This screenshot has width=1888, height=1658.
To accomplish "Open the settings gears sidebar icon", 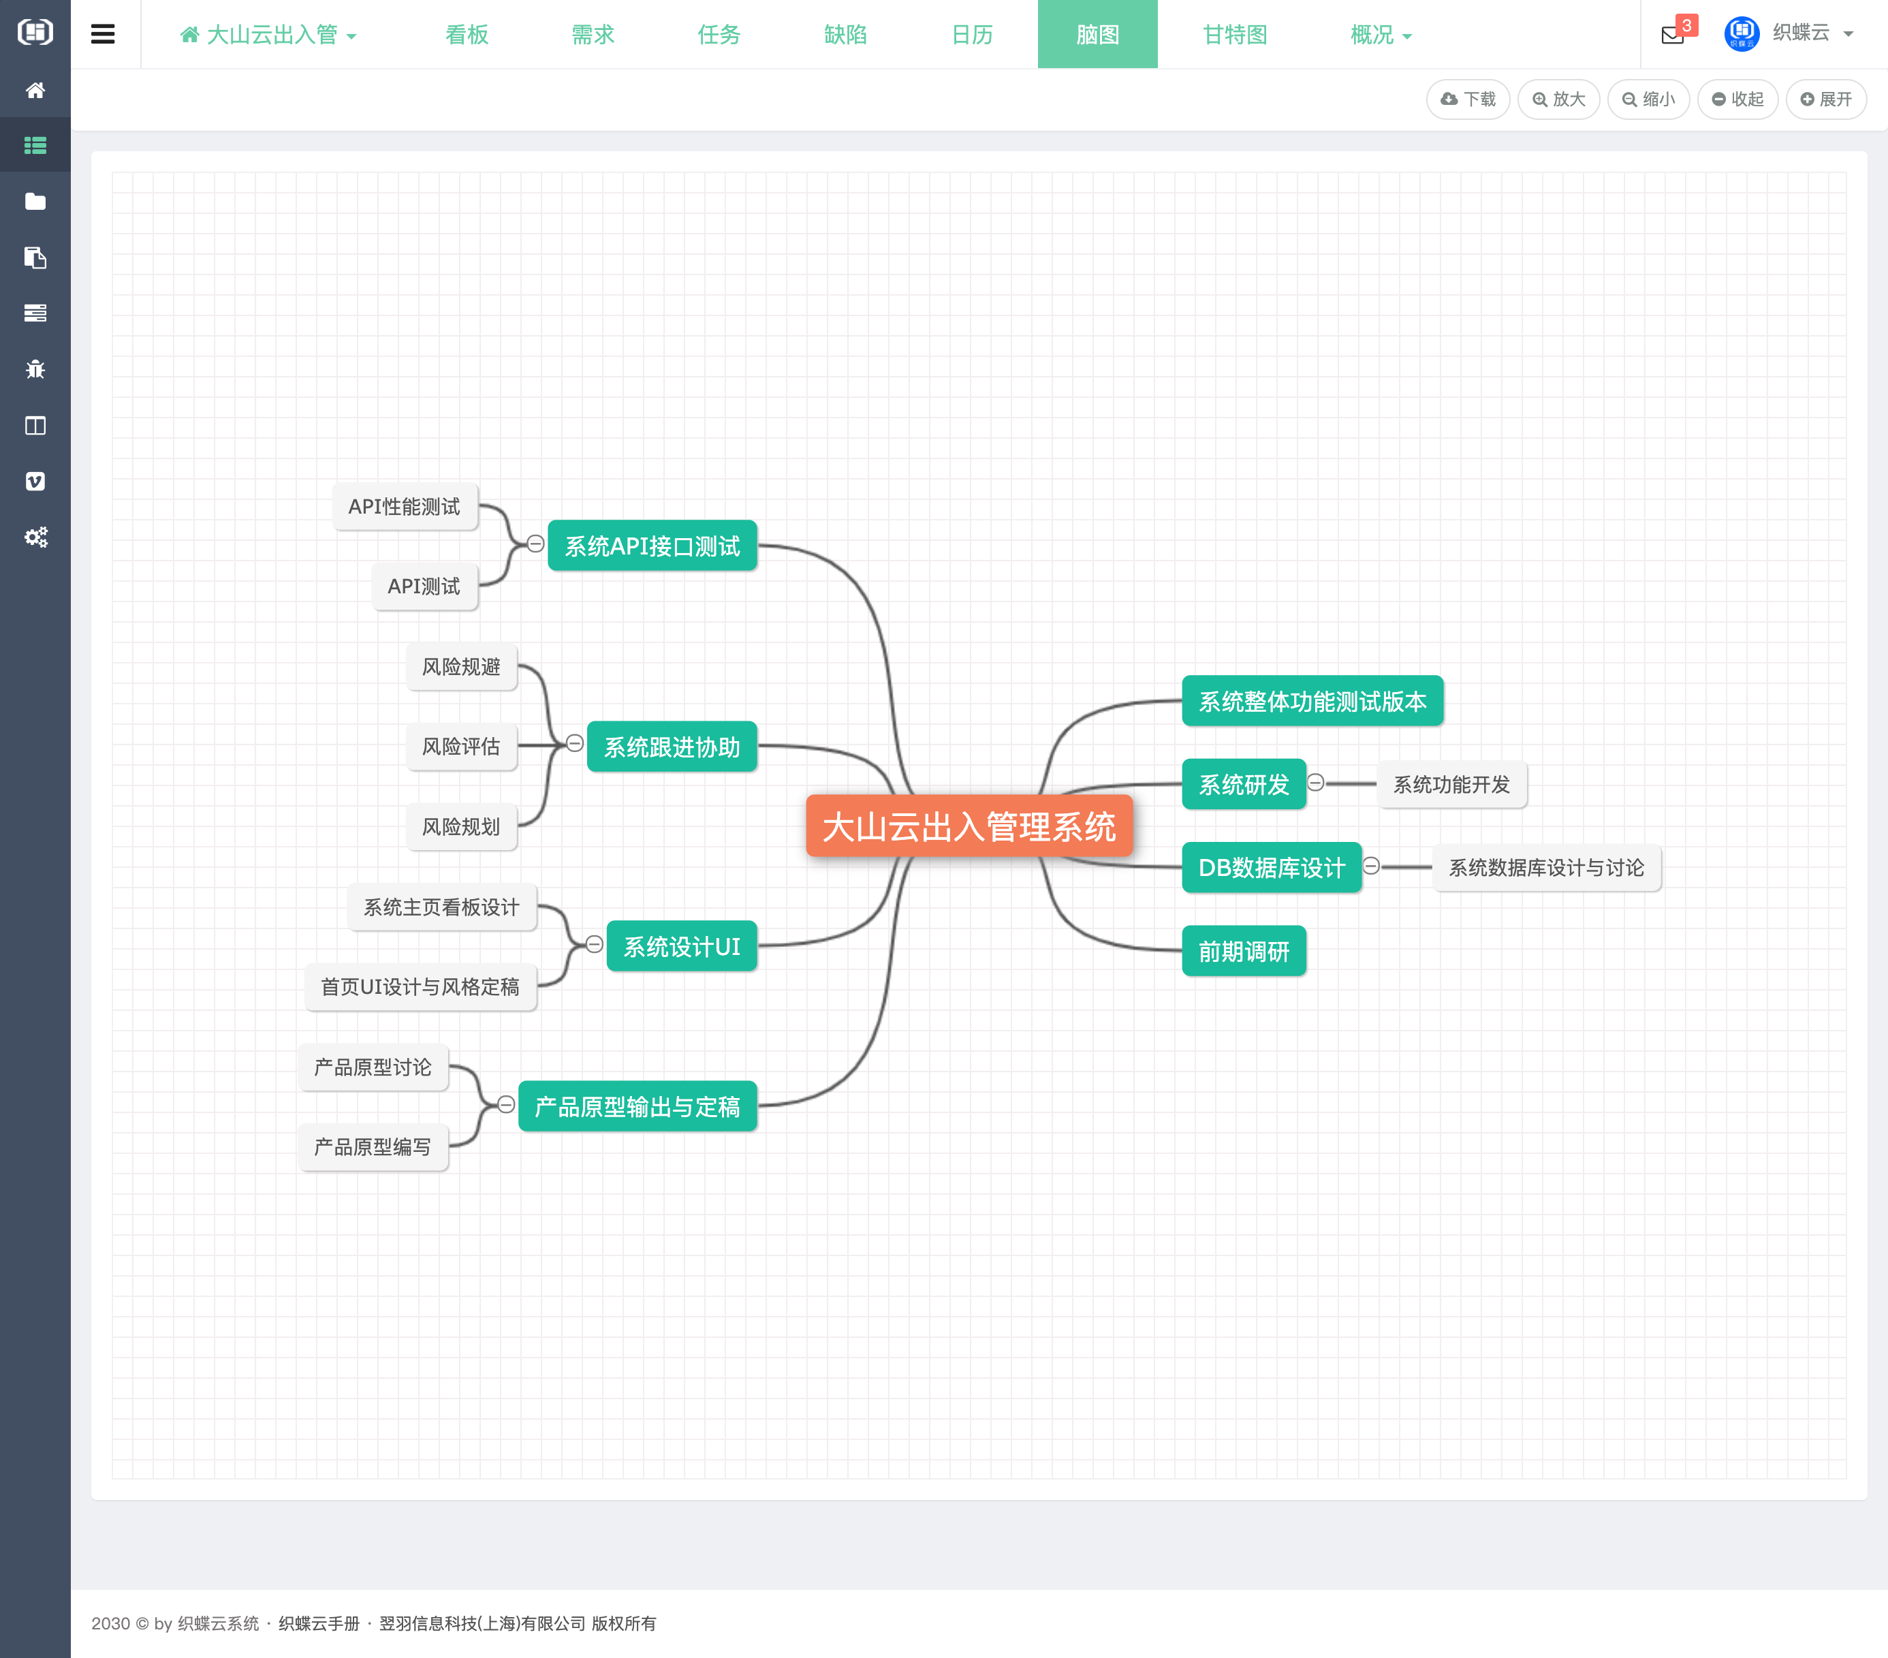I will pos(35,537).
